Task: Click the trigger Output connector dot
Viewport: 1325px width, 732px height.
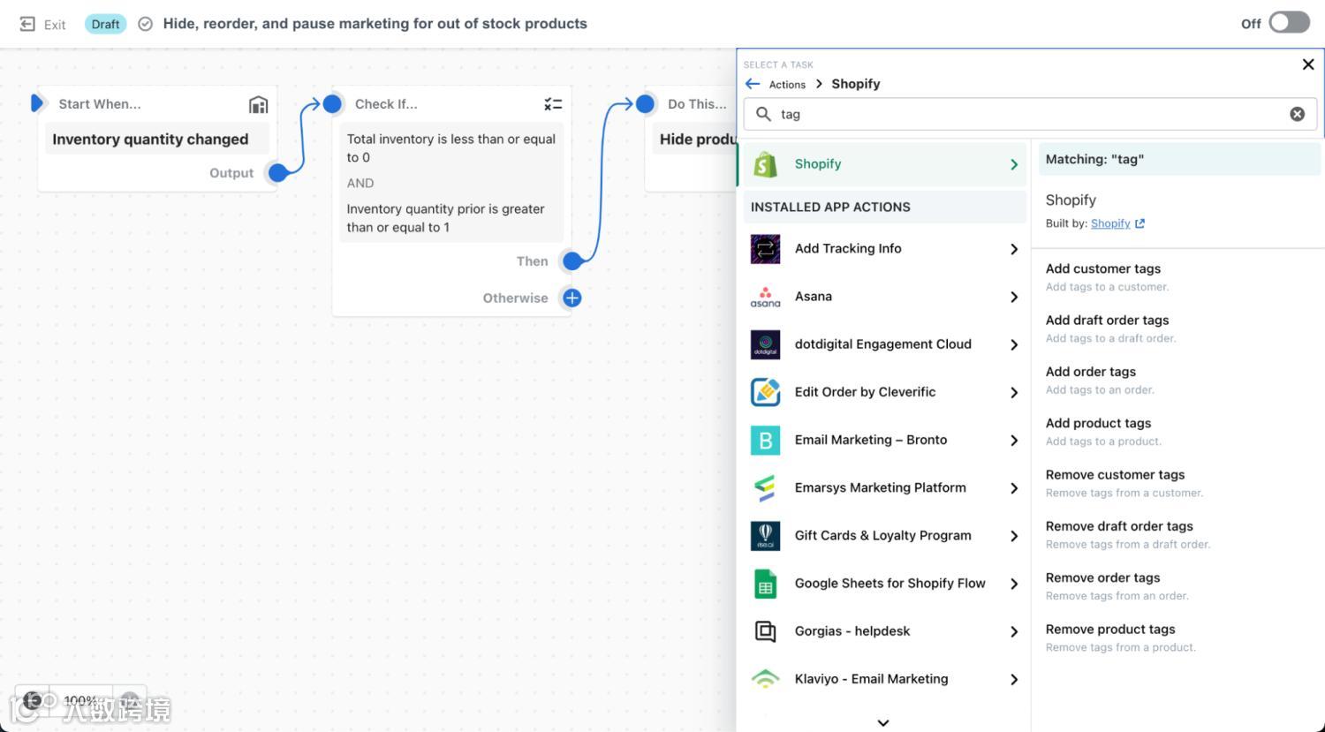Action: click(x=277, y=173)
